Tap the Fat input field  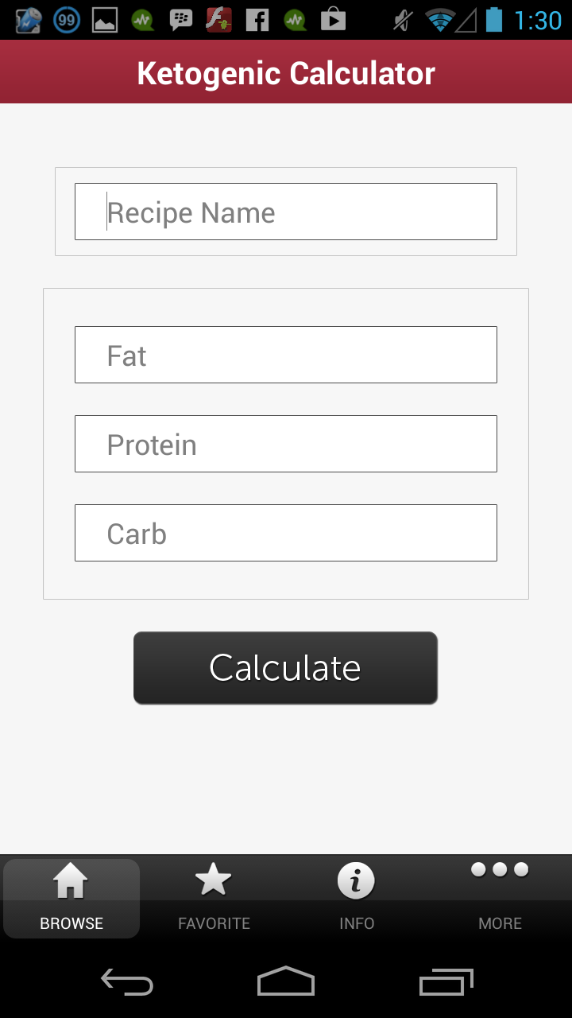pos(286,355)
